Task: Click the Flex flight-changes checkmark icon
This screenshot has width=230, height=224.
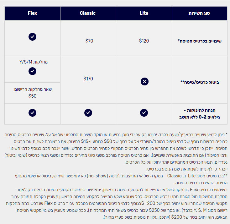Action: 32,37
